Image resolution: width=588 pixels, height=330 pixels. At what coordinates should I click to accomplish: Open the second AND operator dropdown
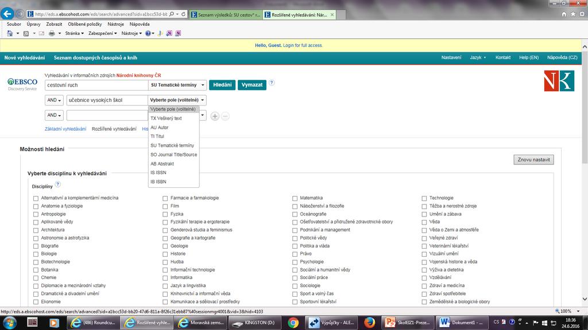(x=54, y=115)
